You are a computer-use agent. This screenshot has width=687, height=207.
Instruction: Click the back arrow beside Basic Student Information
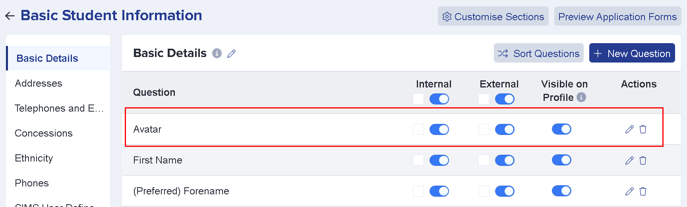pyautogui.click(x=10, y=16)
